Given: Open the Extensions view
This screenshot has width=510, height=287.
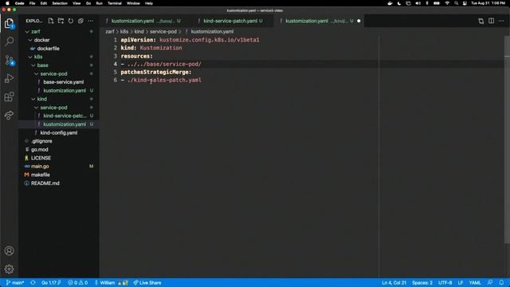Looking at the screenshot, I should [x=9, y=96].
